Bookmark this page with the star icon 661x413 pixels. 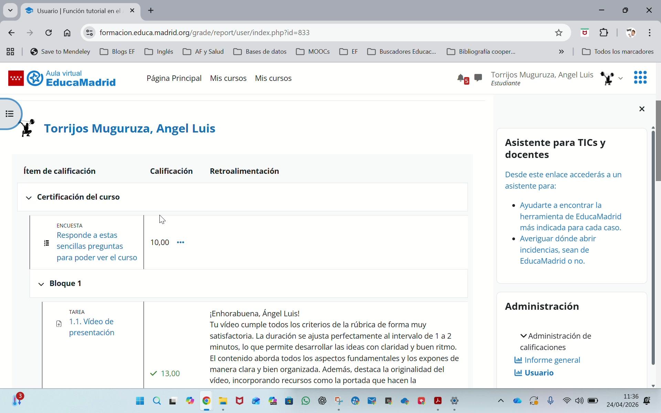pos(558,33)
